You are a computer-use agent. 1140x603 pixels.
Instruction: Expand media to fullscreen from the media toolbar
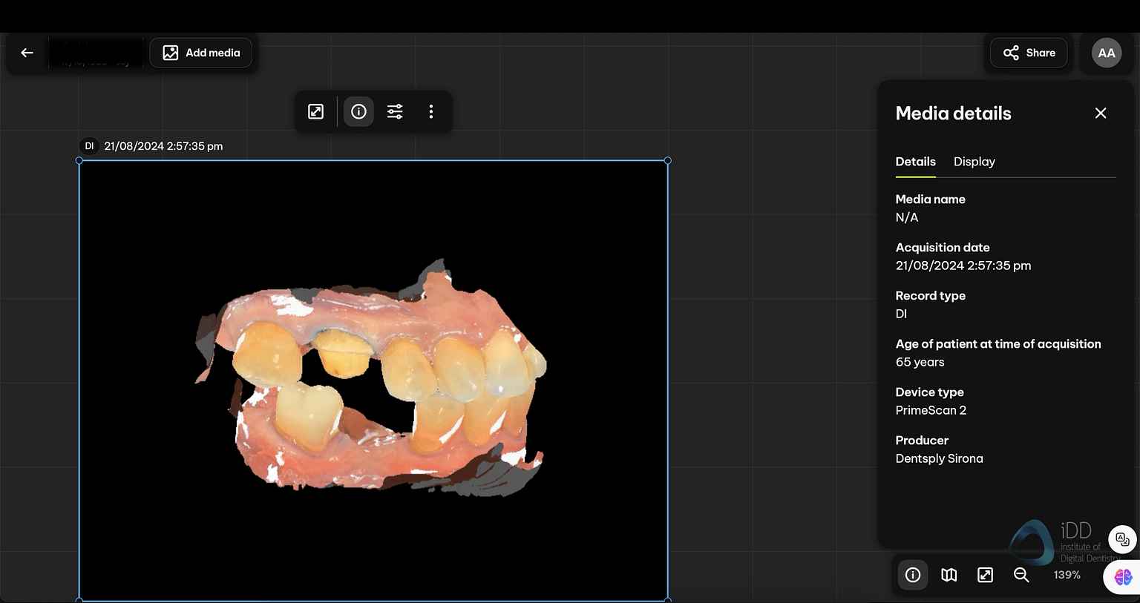point(315,111)
